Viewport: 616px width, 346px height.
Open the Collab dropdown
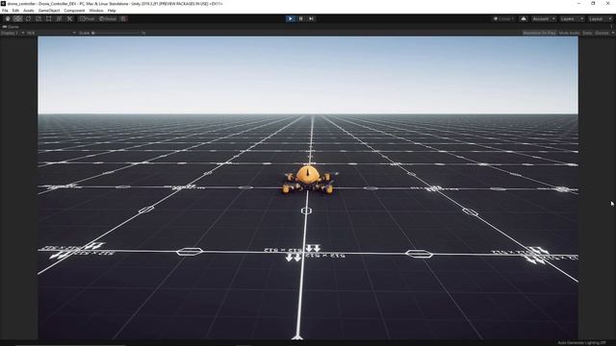(503, 19)
